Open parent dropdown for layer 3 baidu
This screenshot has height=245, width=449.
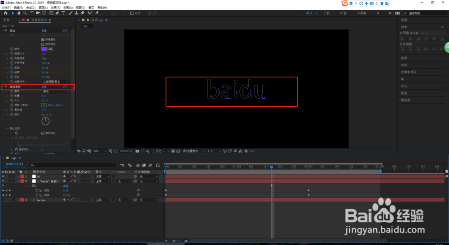click(149, 200)
